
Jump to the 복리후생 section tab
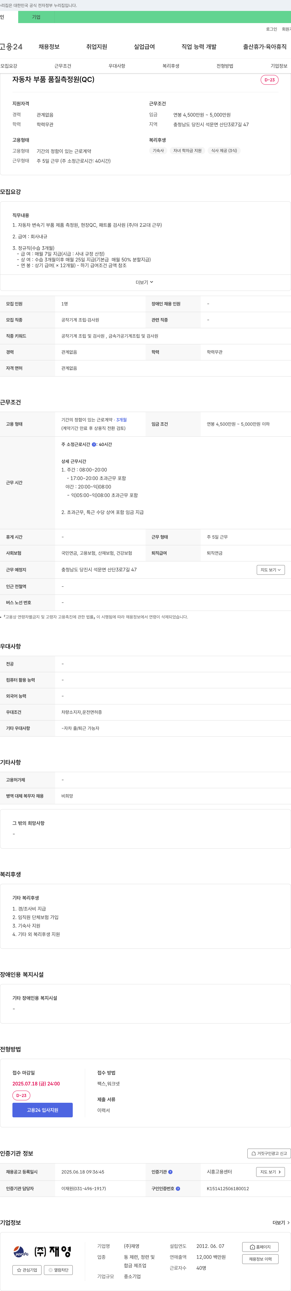click(x=171, y=66)
